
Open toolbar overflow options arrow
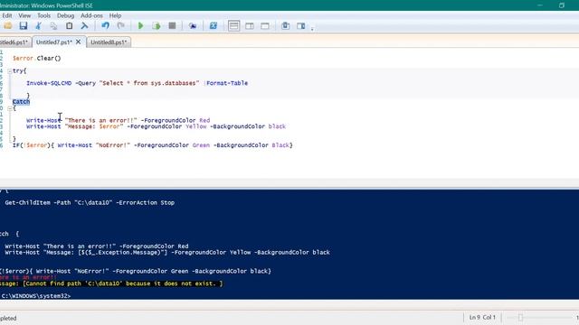tap(312, 29)
